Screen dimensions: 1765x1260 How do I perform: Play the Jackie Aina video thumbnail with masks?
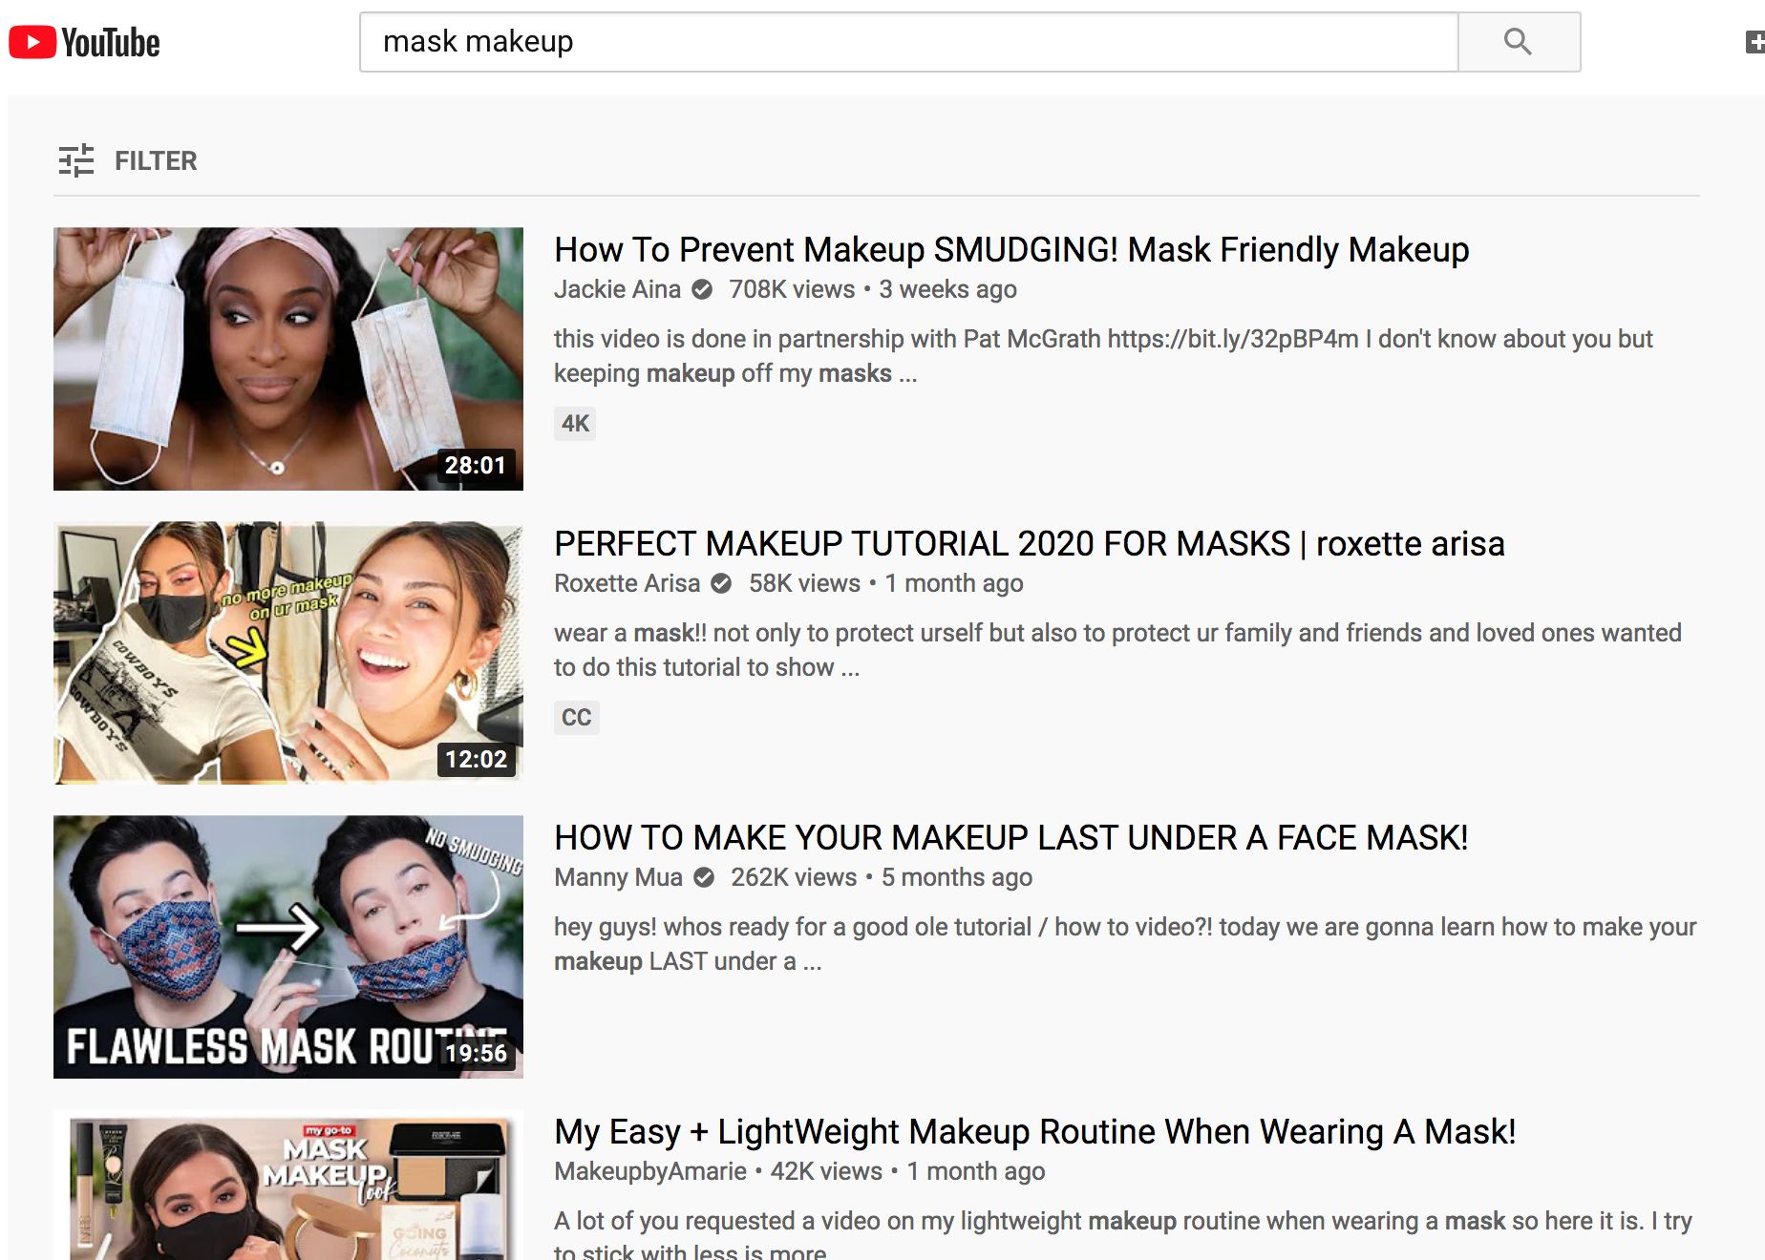point(287,359)
